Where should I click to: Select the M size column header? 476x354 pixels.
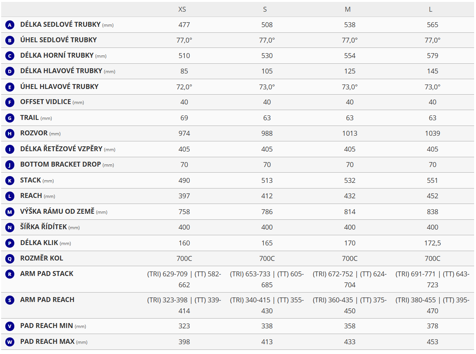coord(348,9)
